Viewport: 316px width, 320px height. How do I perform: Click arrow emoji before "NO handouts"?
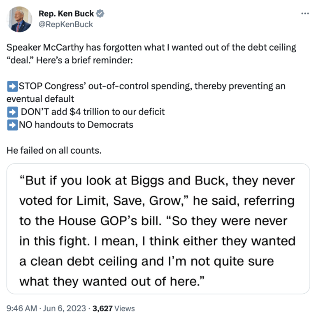pyautogui.click(x=12, y=124)
